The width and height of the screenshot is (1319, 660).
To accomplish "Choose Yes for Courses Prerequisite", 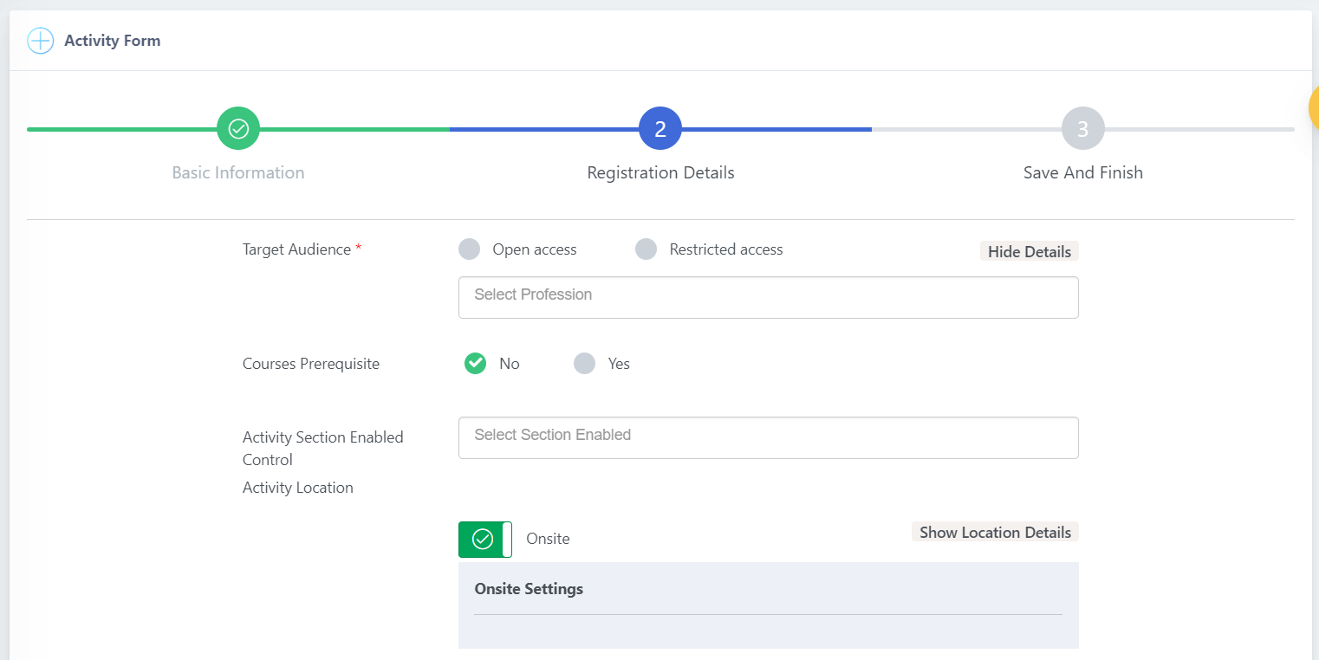I will pos(584,364).
